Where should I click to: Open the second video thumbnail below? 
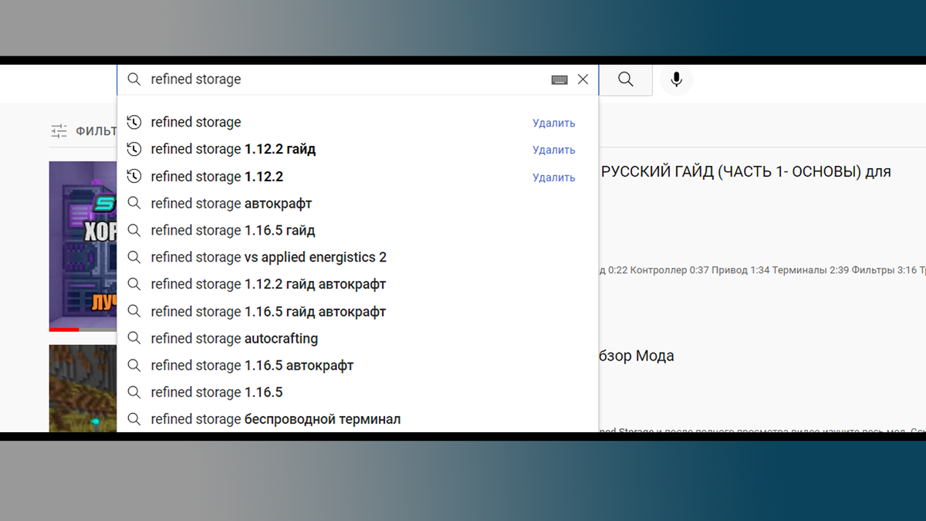[83, 388]
